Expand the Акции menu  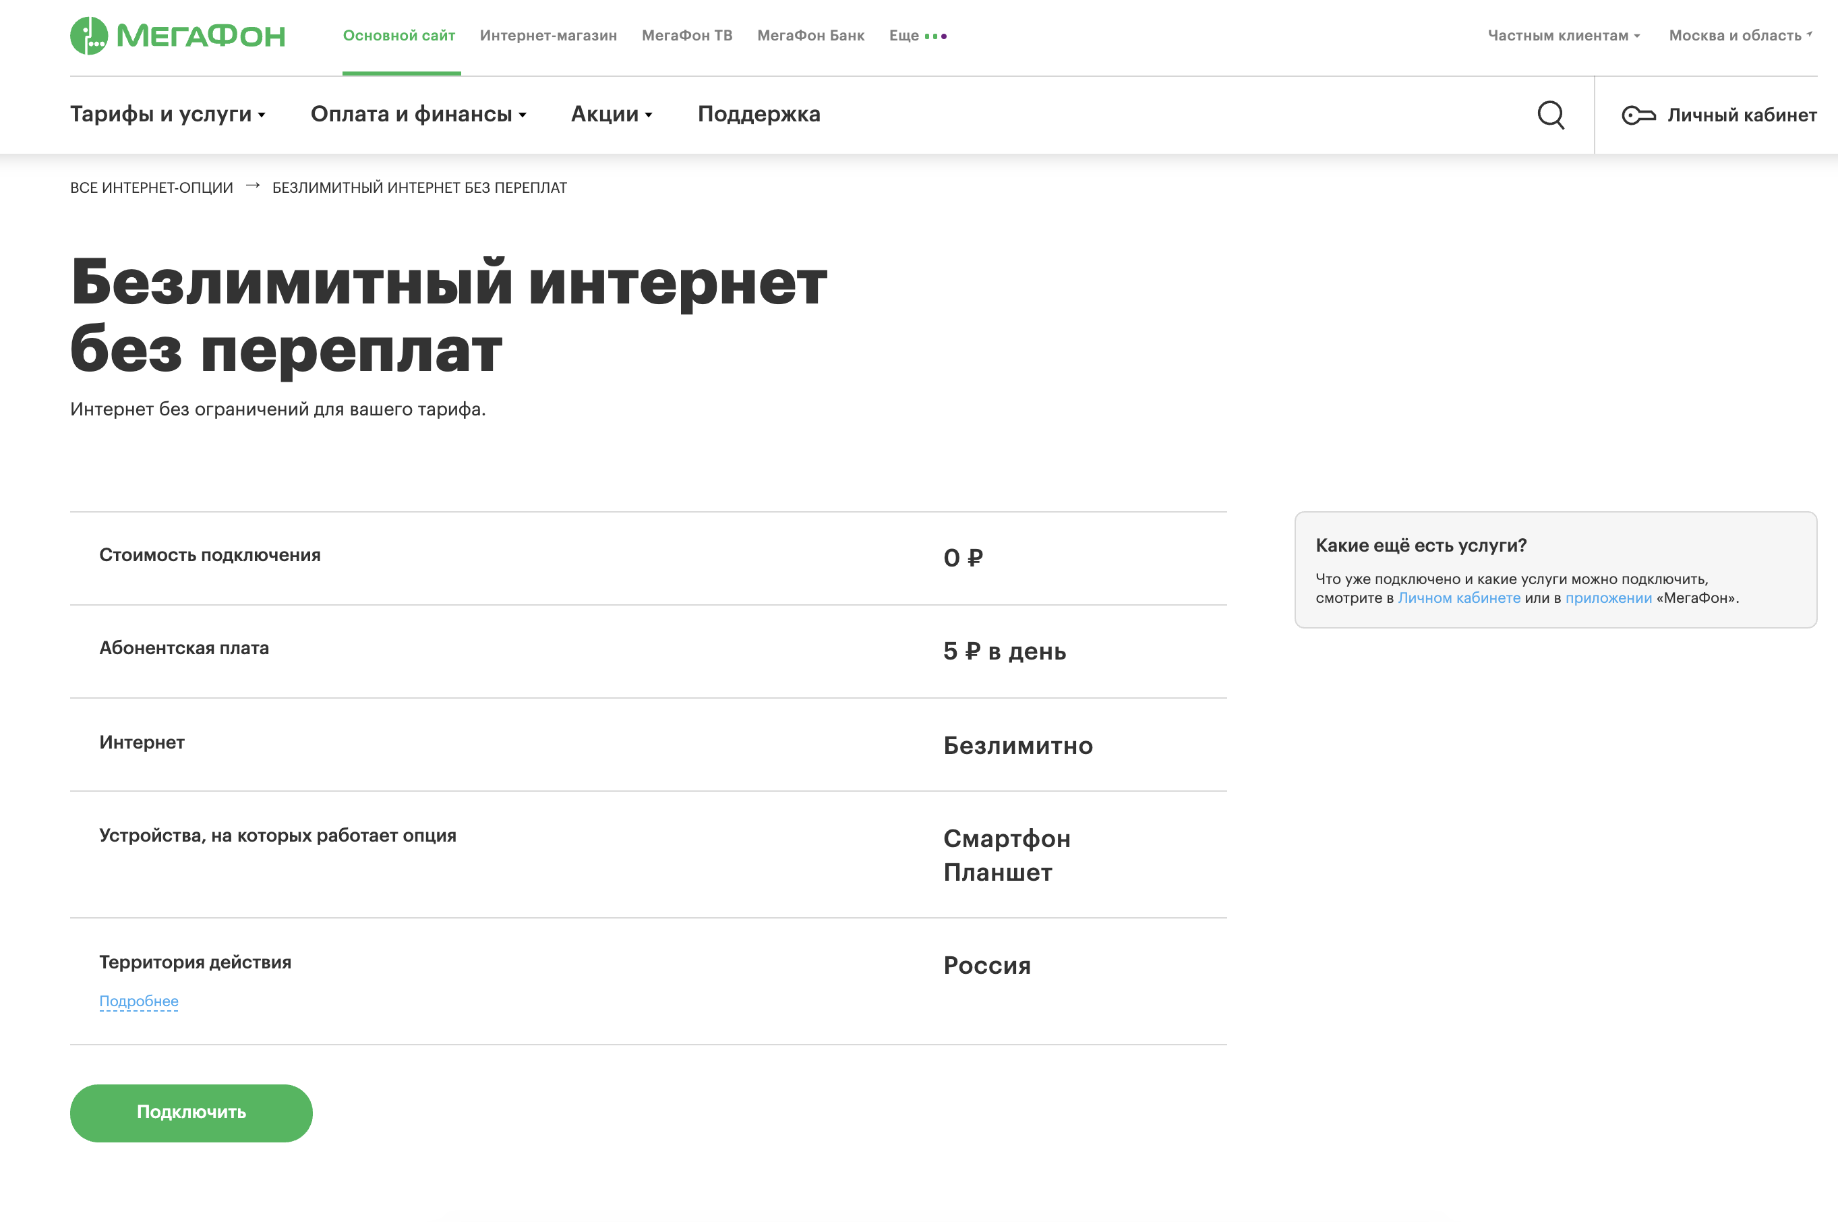click(x=612, y=115)
